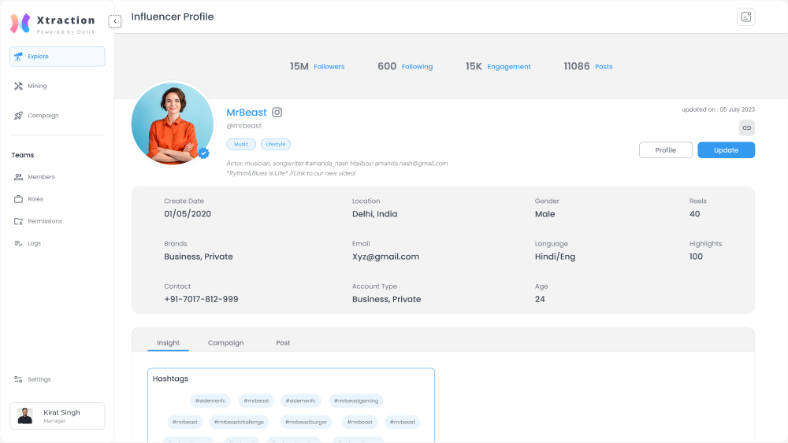Click the updated on 05 July 2023 text
This screenshot has width=788, height=443.
[718, 109]
